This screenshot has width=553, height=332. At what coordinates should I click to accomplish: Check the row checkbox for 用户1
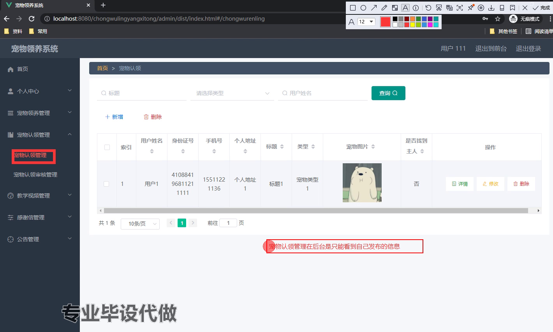[x=106, y=184]
